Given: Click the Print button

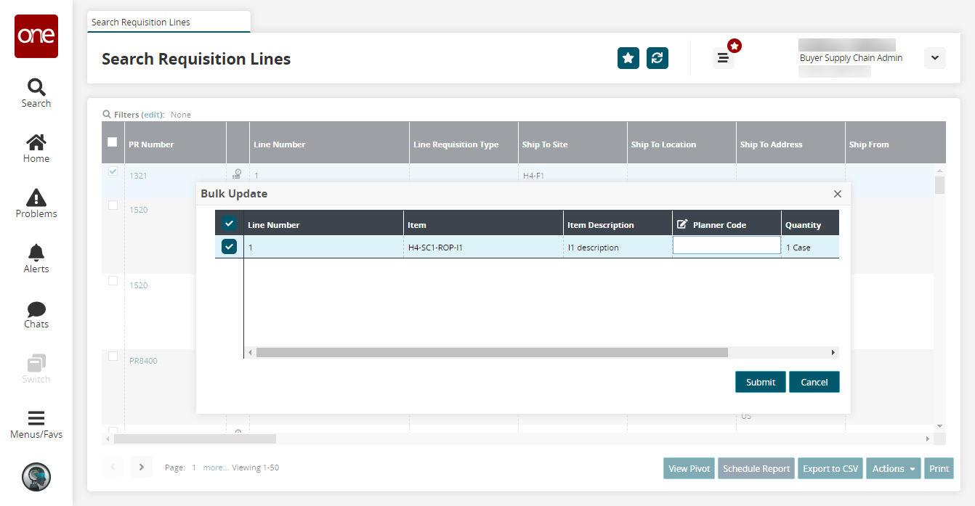Looking at the screenshot, I should coord(939,468).
